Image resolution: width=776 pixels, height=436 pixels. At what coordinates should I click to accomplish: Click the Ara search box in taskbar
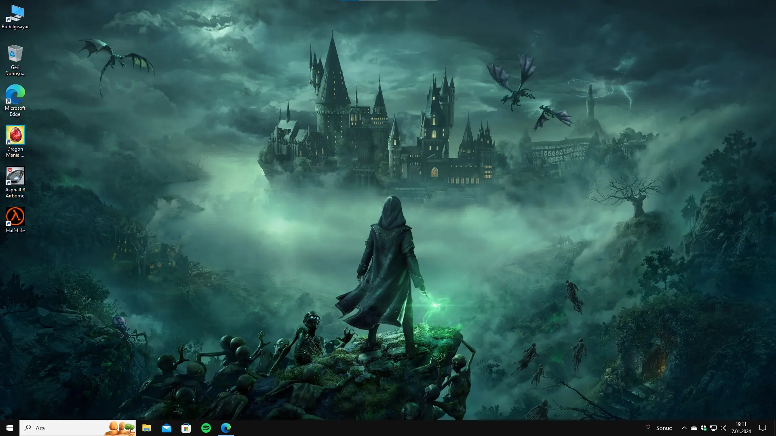point(78,428)
